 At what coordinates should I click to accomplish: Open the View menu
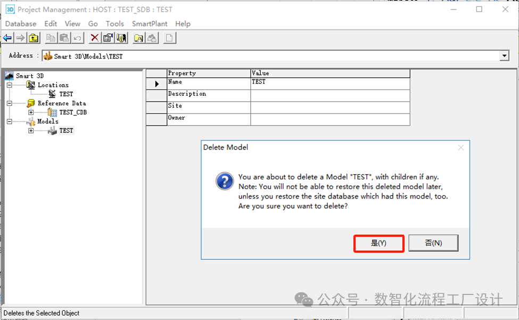coord(72,24)
